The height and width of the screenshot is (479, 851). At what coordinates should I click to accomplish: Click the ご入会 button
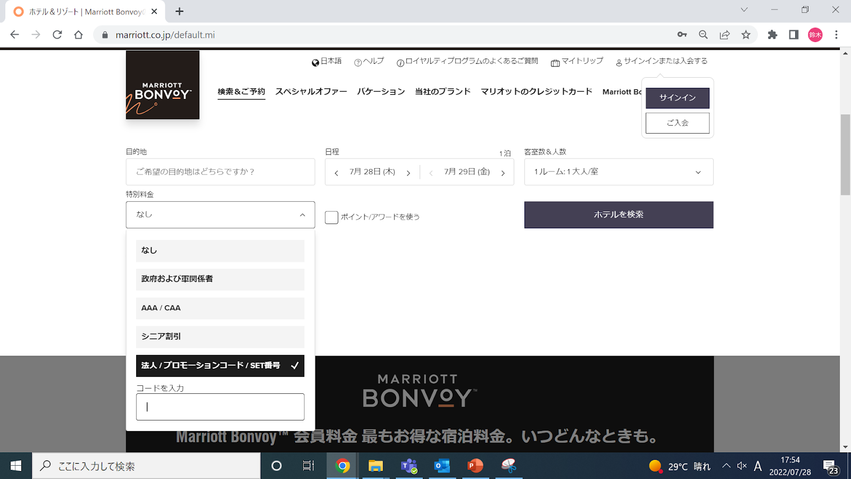(678, 123)
